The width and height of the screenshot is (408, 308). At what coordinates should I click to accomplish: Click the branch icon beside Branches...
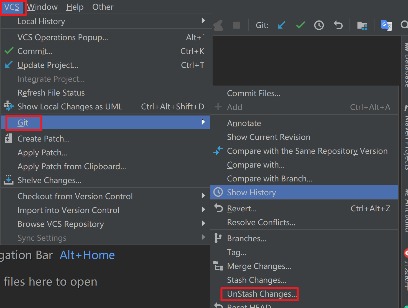[218, 238]
